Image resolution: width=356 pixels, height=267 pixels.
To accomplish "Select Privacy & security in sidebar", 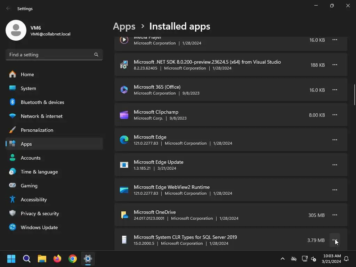I will (x=40, y=213).
